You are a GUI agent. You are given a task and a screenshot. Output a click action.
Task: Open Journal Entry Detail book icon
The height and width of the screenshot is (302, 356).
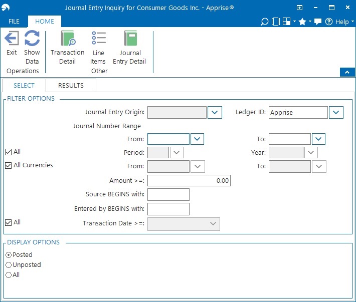pyautogui.click(x=130, y=38)
